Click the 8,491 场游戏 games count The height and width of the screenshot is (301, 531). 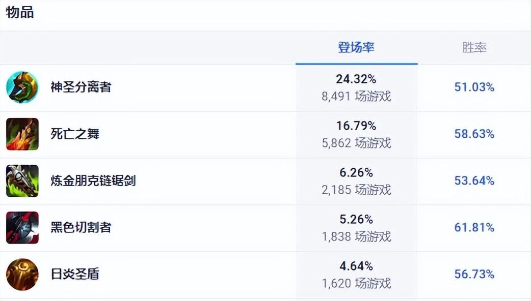[x=356, y=97]
